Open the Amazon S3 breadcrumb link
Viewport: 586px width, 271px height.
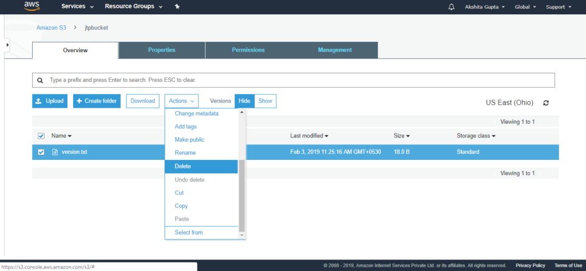pyautogui.click(x=51, y=28)
